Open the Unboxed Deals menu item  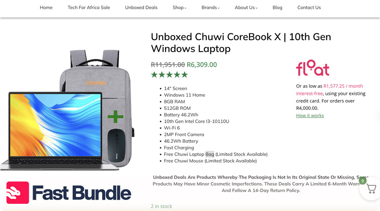[x=141, y=8]
